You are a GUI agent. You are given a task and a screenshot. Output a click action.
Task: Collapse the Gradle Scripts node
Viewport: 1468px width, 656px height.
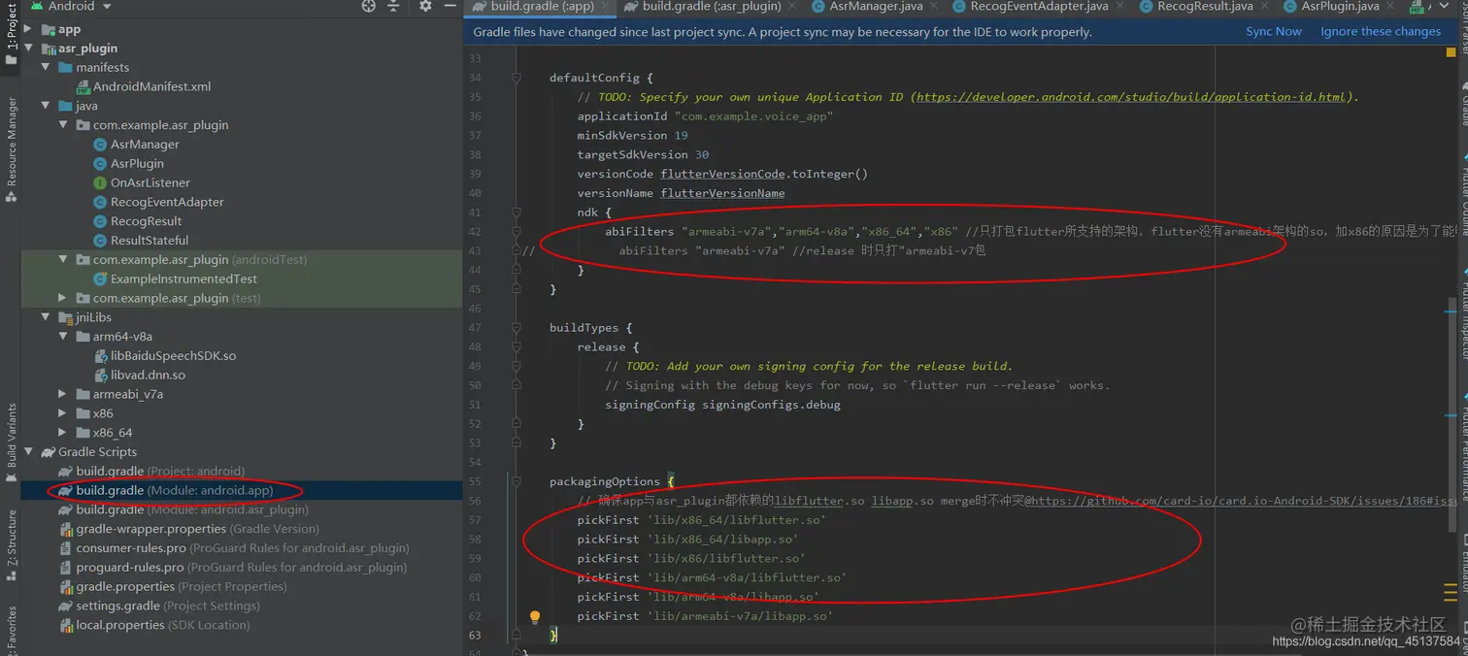coord(28,452)
